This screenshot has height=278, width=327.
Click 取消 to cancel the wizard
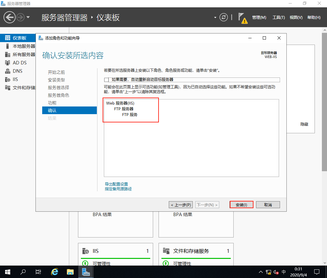click(x=268, y=205)
